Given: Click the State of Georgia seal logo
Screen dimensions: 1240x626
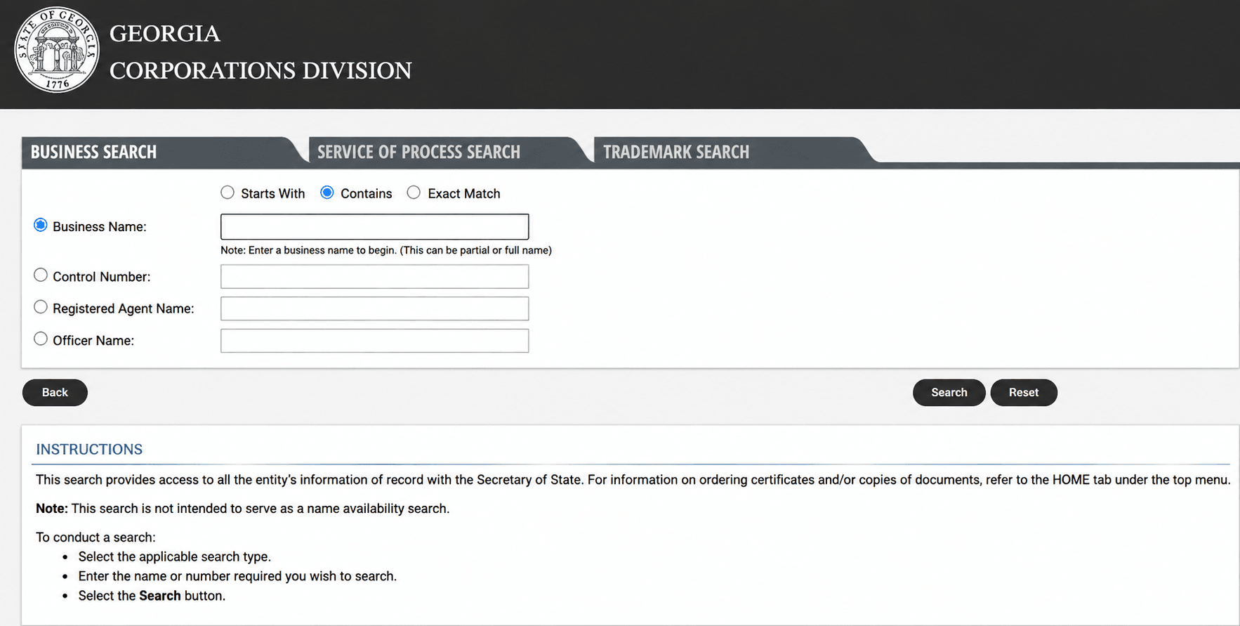Looking at the screenshot, I should [x=57, y=50].
